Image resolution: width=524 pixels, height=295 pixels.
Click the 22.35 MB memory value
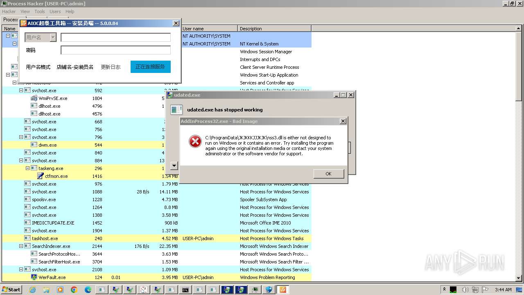(168, 246)
